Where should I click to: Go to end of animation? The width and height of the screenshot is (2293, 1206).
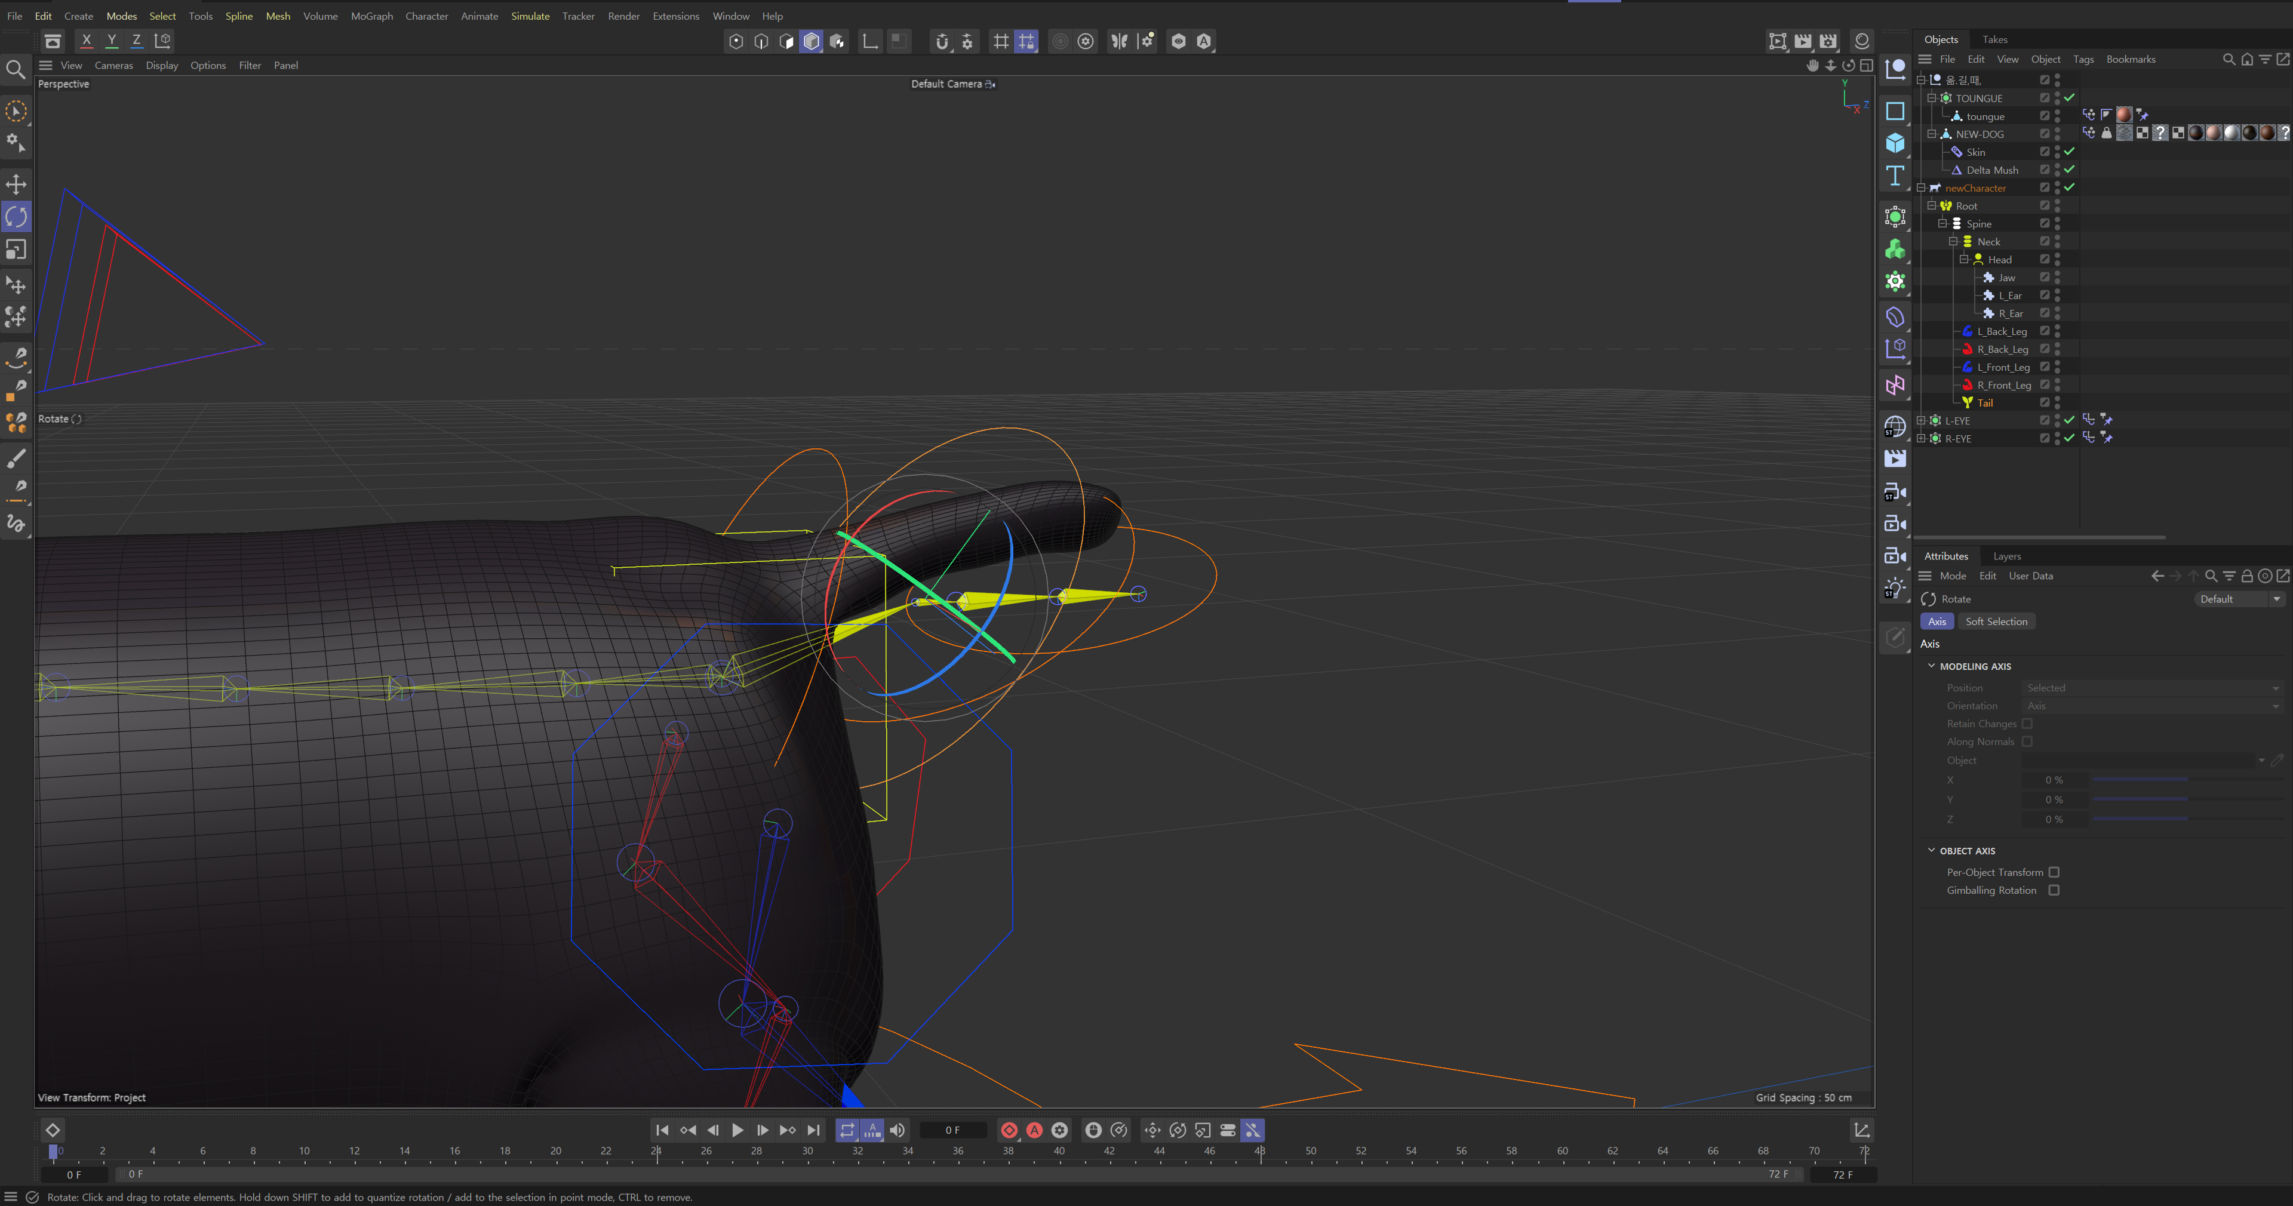pos(813,1130)
